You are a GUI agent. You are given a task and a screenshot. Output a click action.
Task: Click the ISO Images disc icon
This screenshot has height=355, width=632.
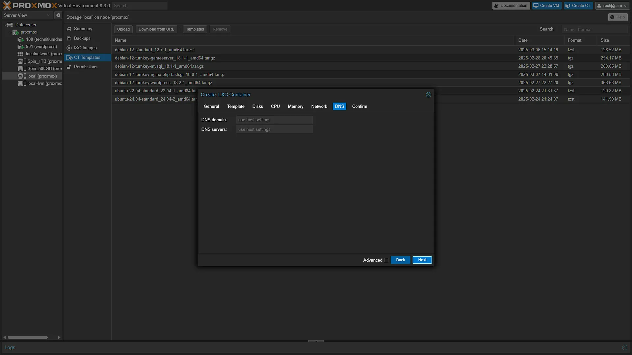[69, 48]
